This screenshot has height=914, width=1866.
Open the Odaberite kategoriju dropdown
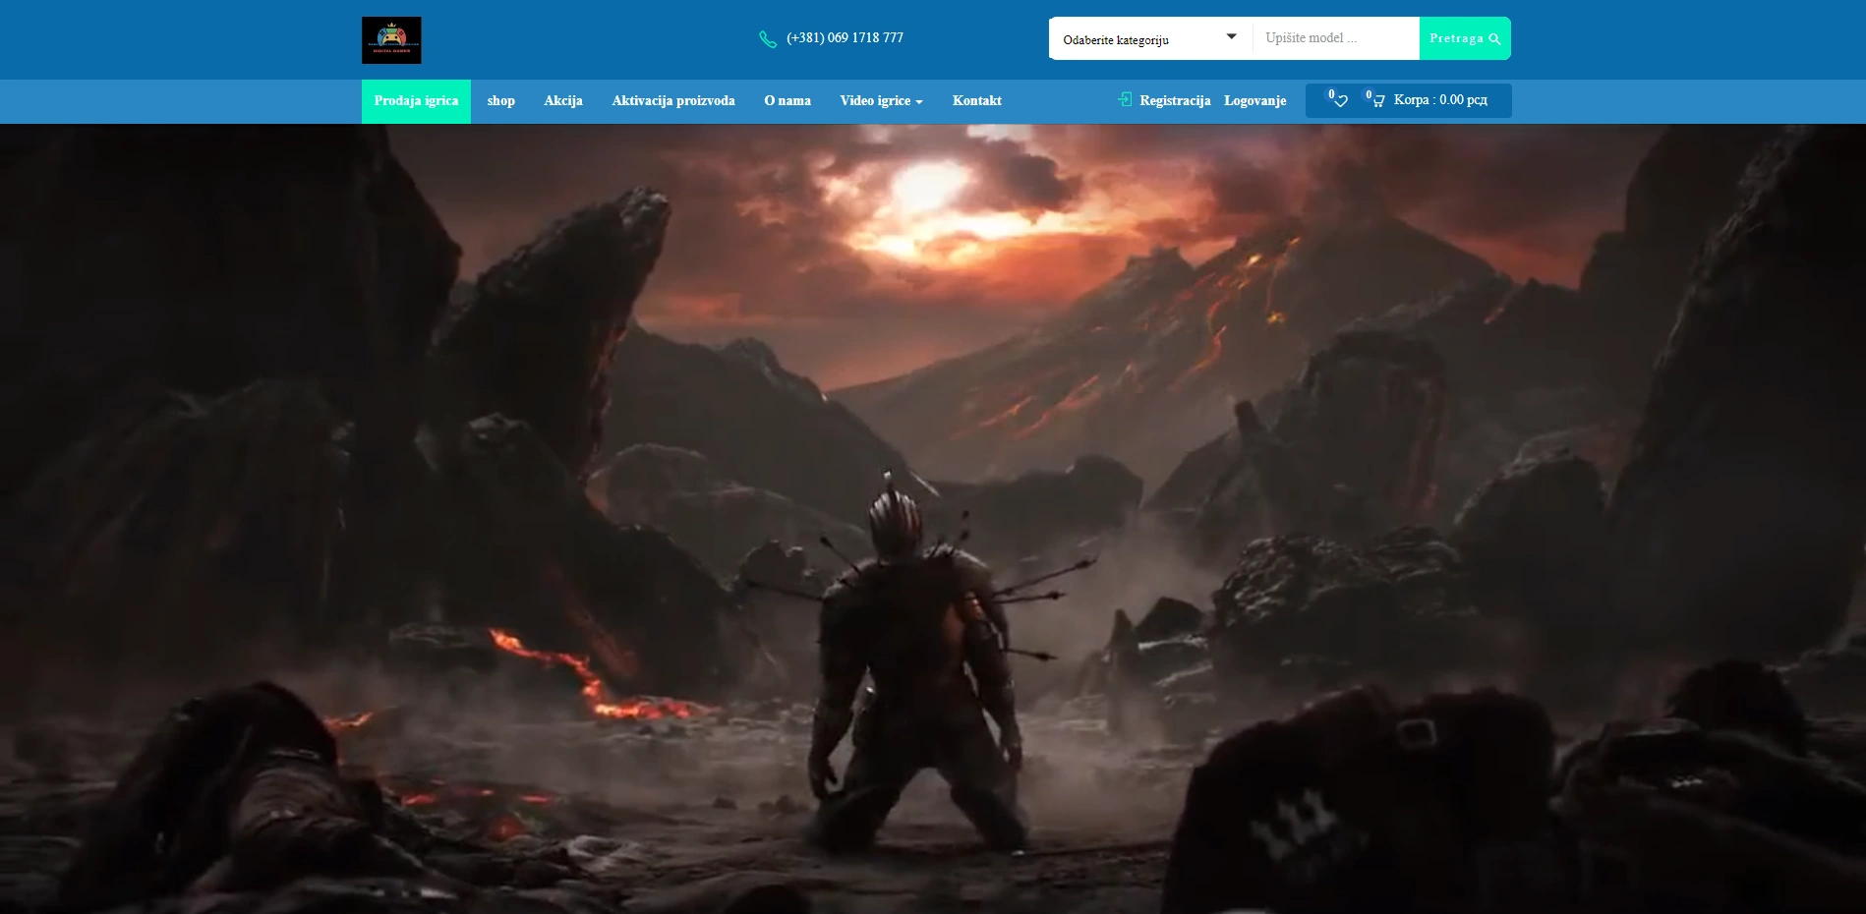1149,39
